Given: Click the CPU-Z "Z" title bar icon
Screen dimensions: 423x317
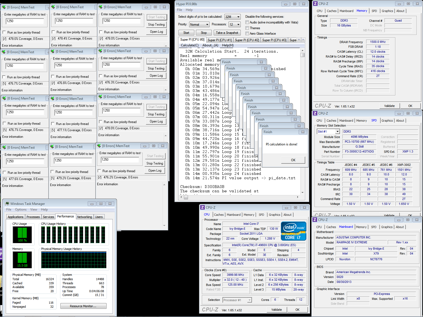Looking at the screenshot, I should click(x=316, y=4).
